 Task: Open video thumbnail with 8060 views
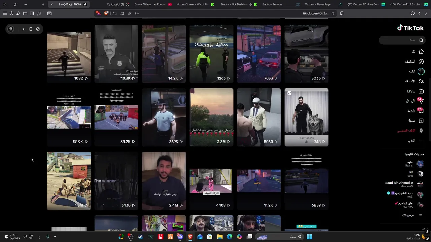pos(259,117)
